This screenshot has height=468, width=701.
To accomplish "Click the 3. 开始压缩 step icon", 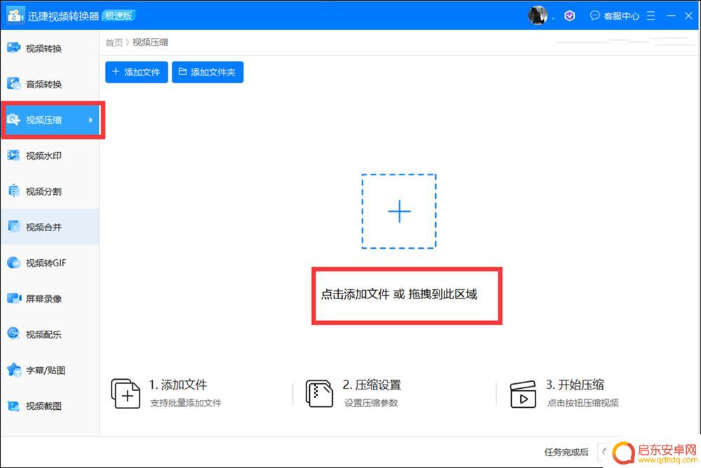I will [523, 394].
